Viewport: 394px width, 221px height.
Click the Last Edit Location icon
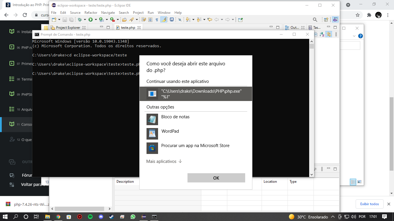pyautogui.click(x=210, y=20)
